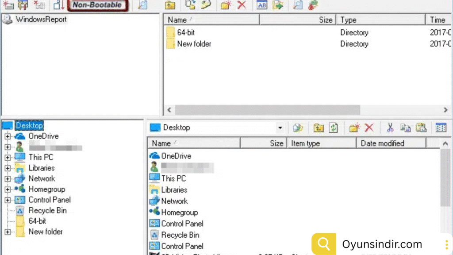The height and width of the screenshot is (255, 453).
Task: Select WindowsReport in the image tree
Action: (41, 19)
